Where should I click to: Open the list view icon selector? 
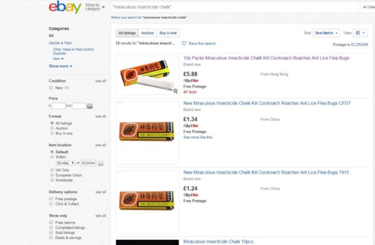pos(361,32)
